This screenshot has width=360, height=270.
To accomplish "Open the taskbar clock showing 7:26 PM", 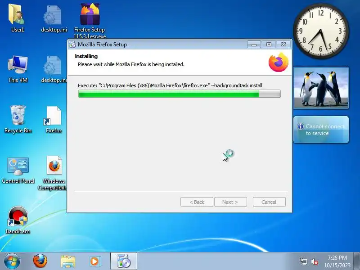I will click(x=337, y=261).
